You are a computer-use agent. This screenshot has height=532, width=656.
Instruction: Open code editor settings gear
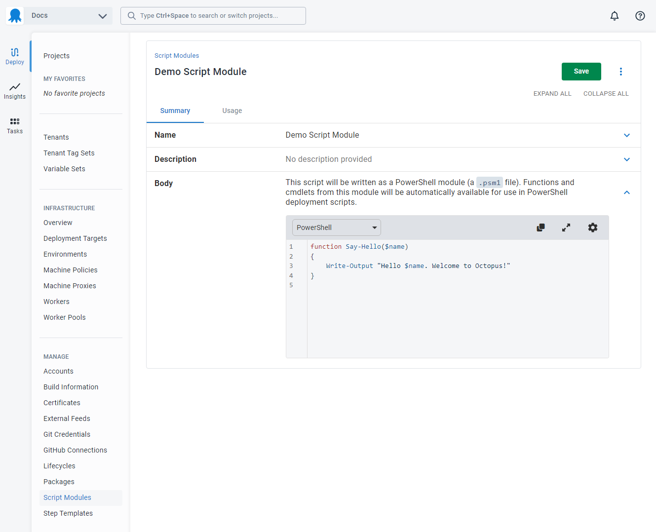coord(593,228)
